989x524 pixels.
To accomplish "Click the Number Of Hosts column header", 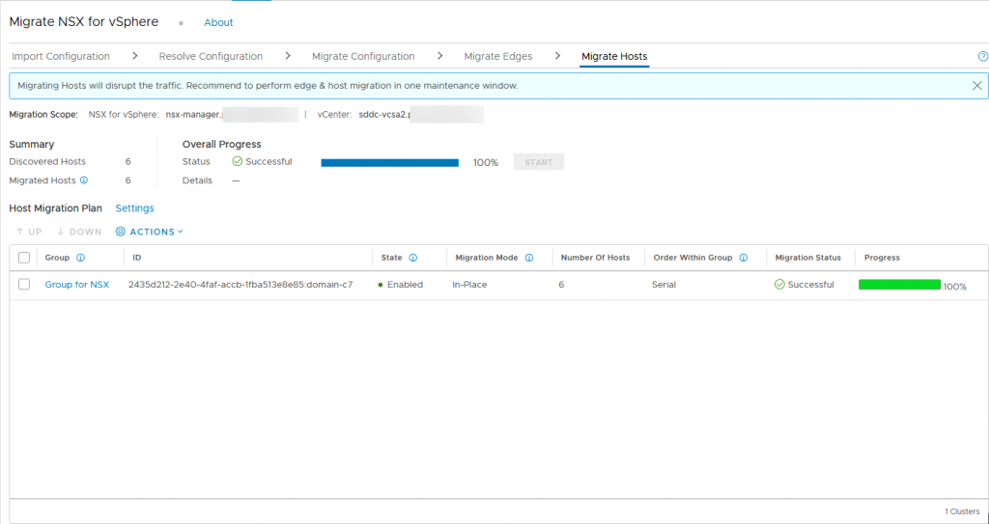I will [x=595, y=258].
